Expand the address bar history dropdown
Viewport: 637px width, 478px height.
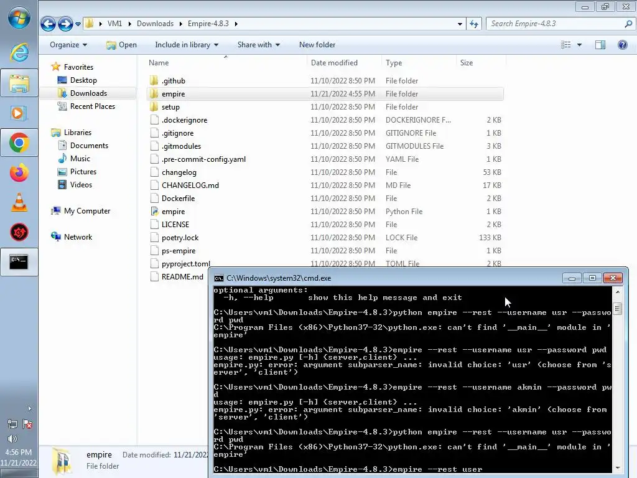point(460,24)
